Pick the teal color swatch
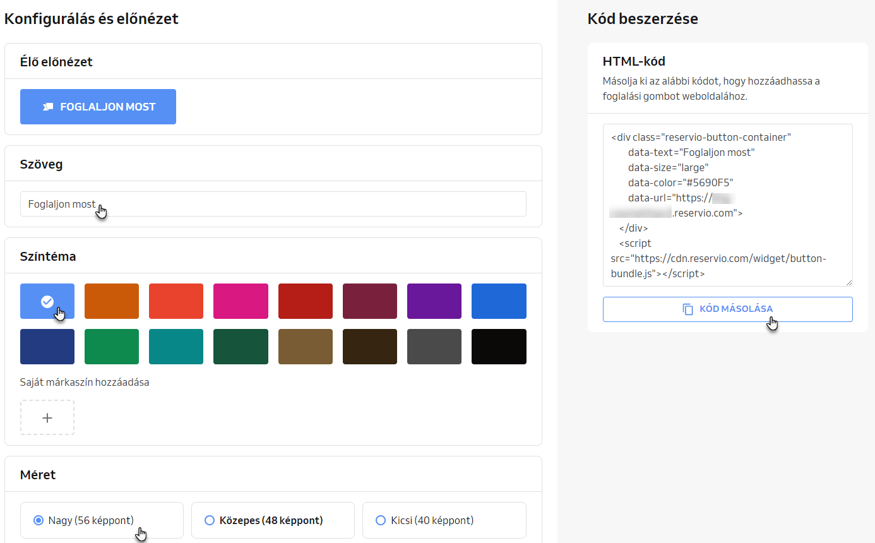Viewport: 875px width, 543px height. coord(176,347)
